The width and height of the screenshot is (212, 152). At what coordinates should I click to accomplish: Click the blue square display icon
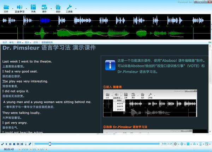[x=188, y=144]
